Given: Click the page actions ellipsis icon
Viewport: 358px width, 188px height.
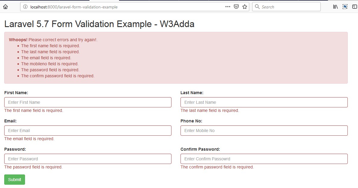Looking at the screenshot, I should pyautogui.click(x=228, y=6).
